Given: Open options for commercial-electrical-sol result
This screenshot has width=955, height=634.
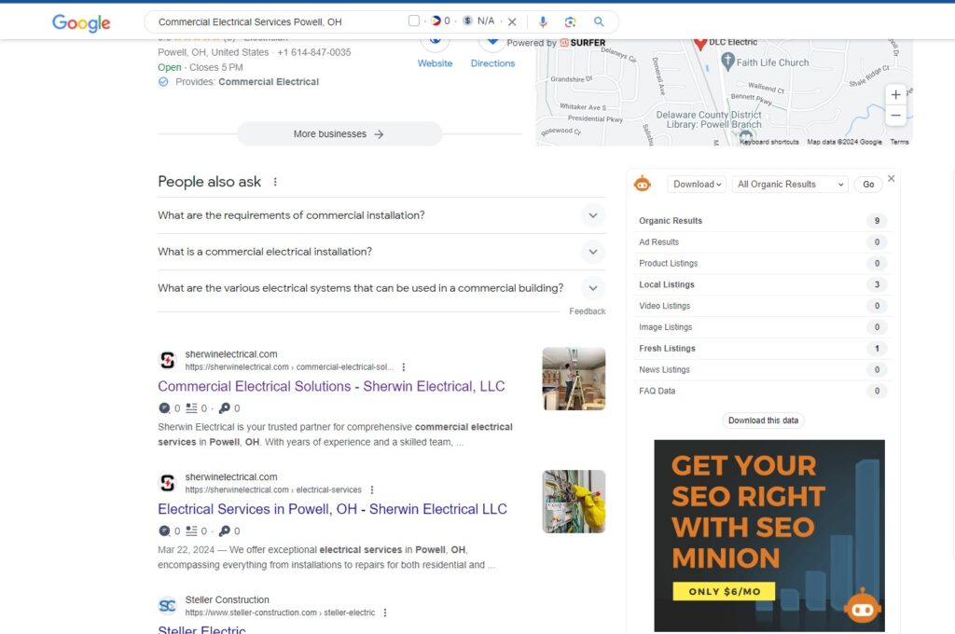Looking at the screenshot, I should point(404,367).
